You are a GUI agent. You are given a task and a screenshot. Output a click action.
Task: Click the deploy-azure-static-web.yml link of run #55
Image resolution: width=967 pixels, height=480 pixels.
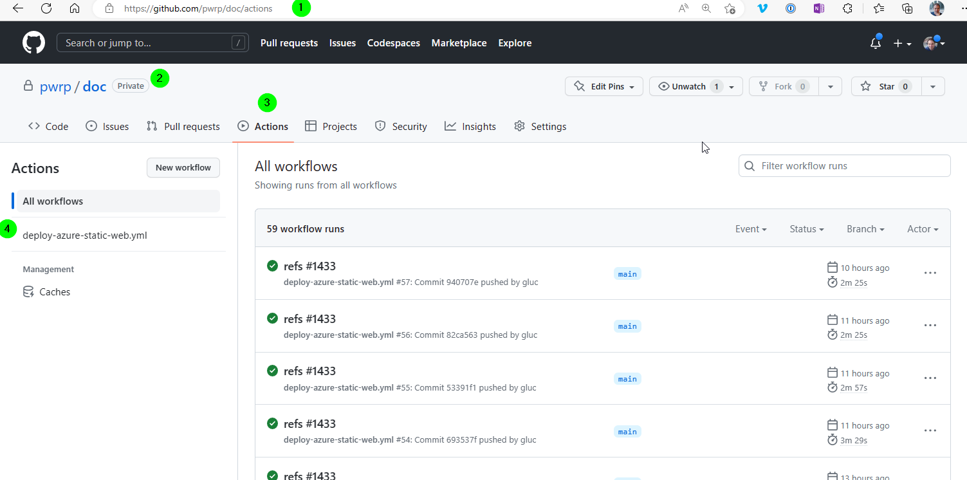(x=338, y=387)
